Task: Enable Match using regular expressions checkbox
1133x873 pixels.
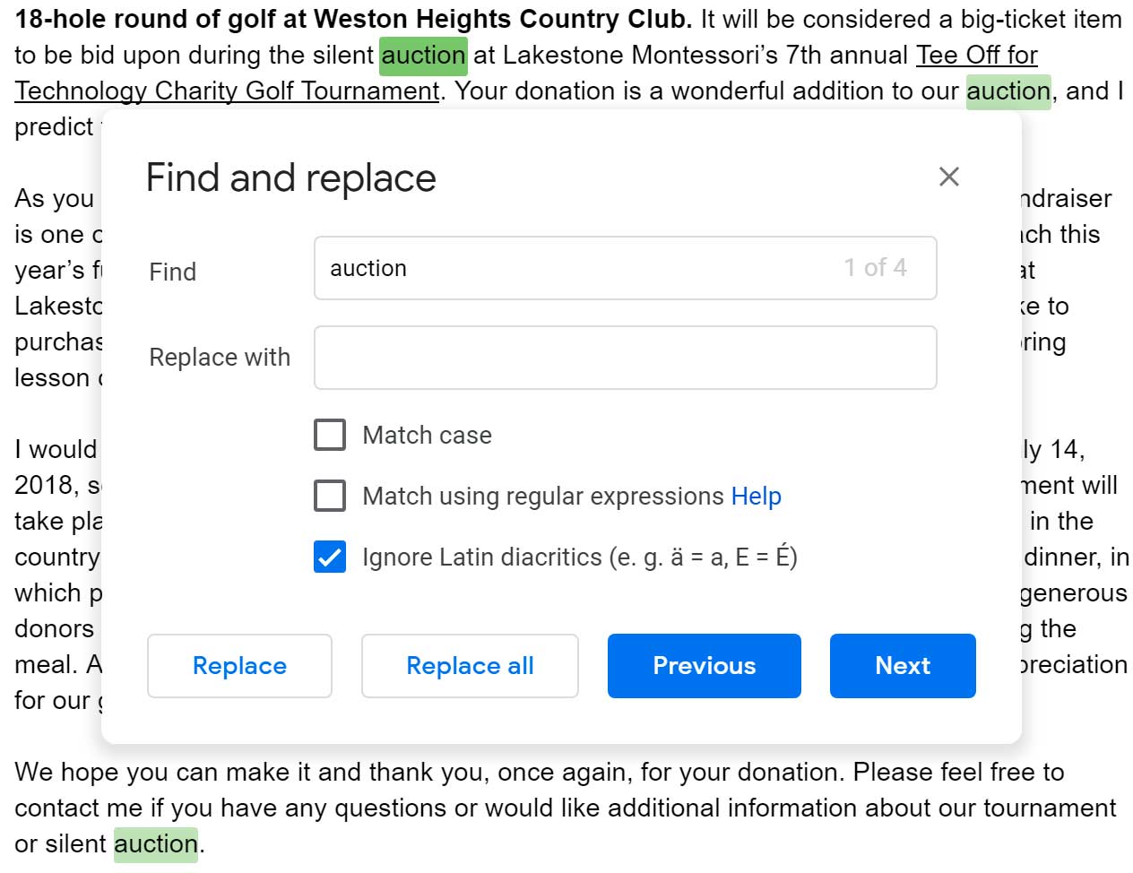Action: click(330, 496)
